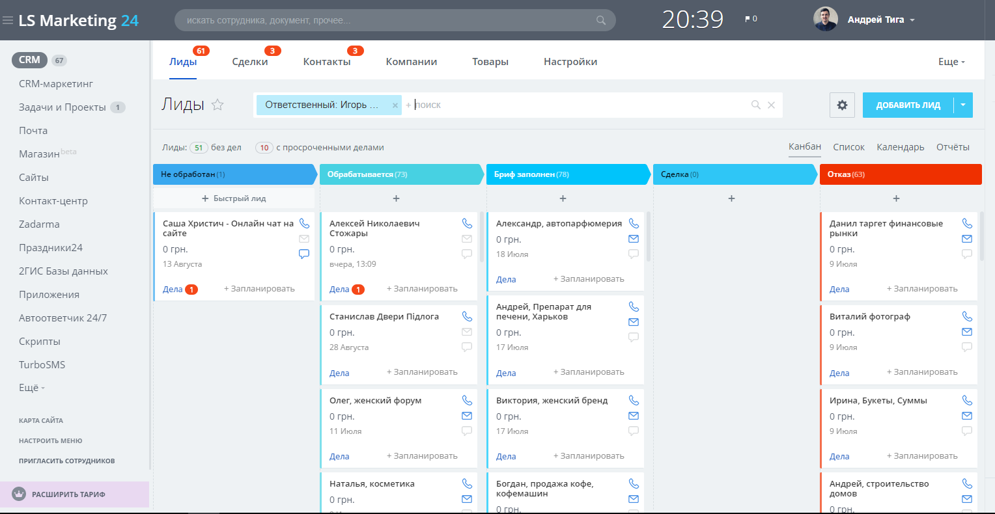Open Задачи и Проекты in sidebar
This screenshot has width=995, height=514.
(63, 107)
